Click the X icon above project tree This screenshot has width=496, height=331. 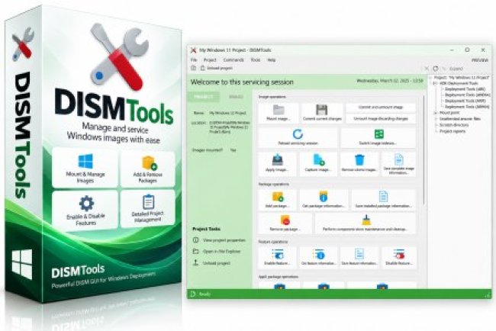[x=427, y=69]
